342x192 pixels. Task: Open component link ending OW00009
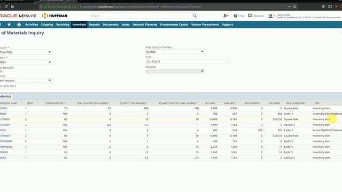[x=6, y=141]
